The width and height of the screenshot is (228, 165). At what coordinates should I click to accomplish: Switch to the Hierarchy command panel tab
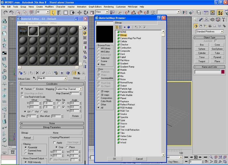point(206,19)
